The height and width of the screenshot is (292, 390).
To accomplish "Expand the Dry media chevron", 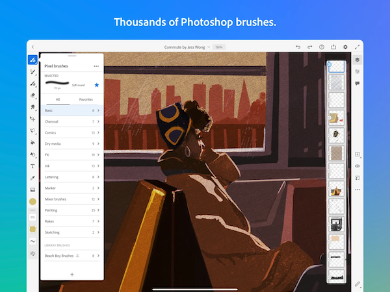I will pyautogui.click(x=98, y=144).
